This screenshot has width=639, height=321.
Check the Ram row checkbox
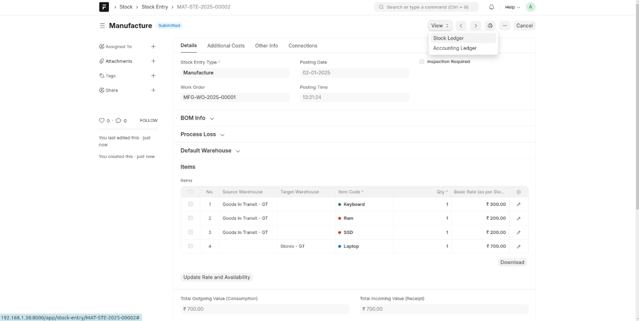coord(190,218)
